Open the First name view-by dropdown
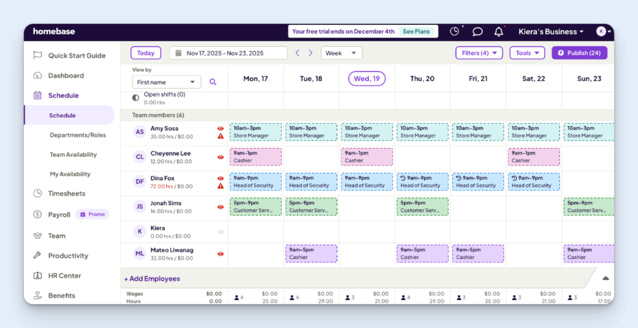638x328 pixels. click(x=166, y=82)
